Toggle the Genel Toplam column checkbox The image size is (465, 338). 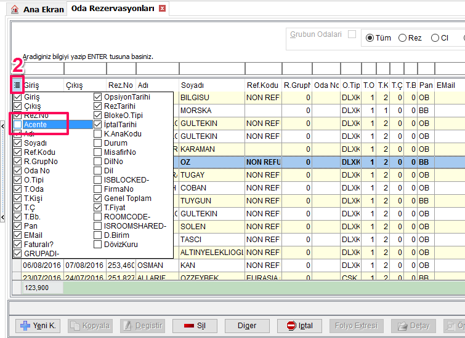pyautogui.click(x=97, y=198)
